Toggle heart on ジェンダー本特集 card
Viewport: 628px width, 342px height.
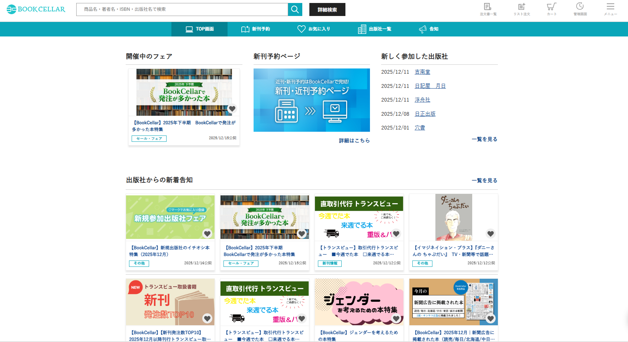[396, 319]
